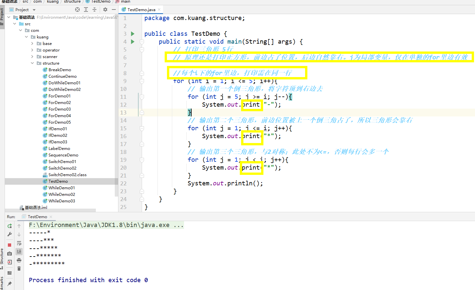Toggle the Structure tool window side tab

[x=2, y=259]
